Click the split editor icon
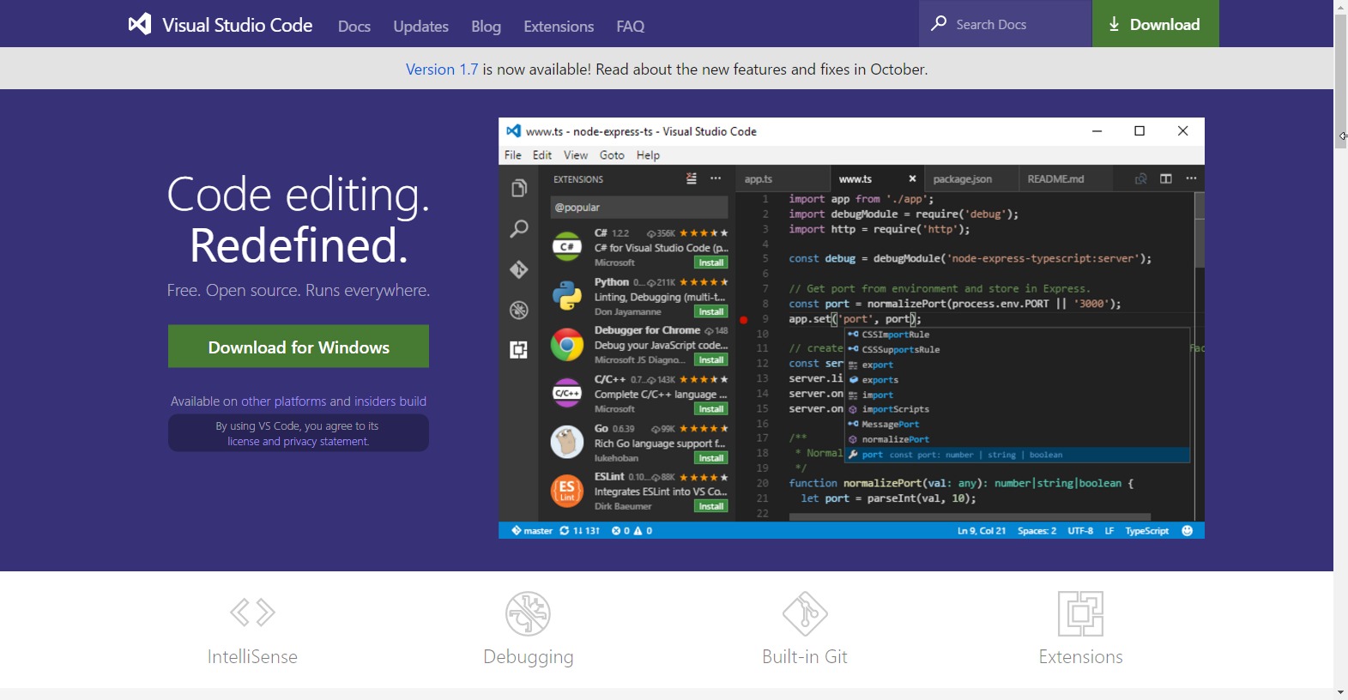 1166,178
